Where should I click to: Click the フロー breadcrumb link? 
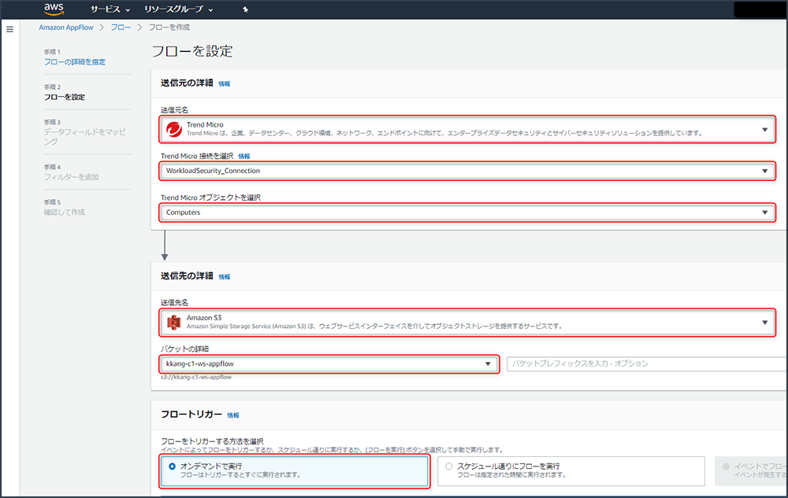pyautogui.click(x=121, y=28)
